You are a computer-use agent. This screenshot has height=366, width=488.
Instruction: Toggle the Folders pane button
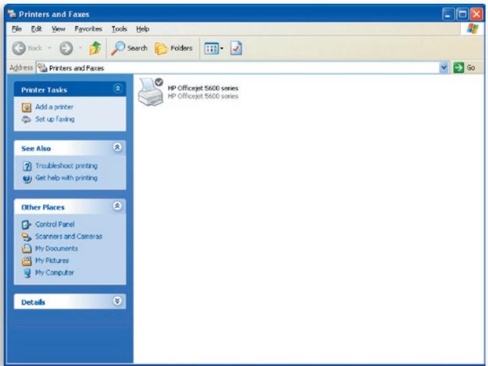174,48
